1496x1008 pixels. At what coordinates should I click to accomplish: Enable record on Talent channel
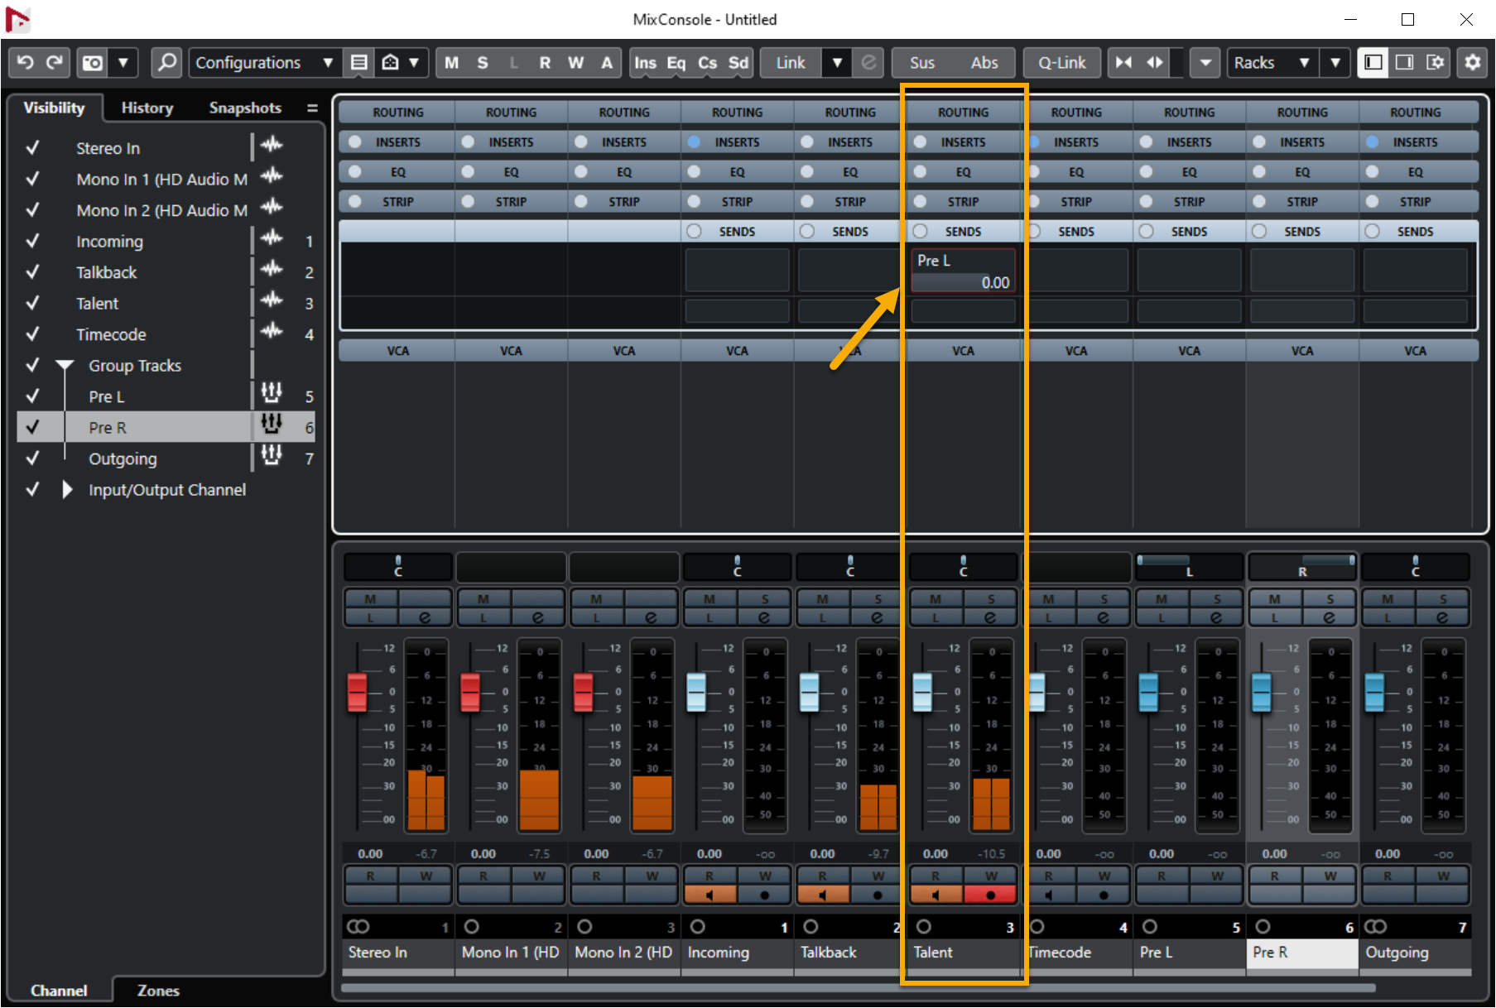[x=990, y=895]
